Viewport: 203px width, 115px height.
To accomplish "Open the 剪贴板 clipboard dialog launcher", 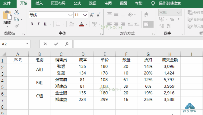I will 24,34.
